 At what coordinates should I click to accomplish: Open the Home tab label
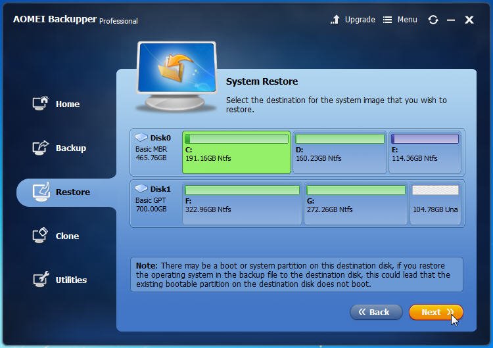pyautogui.click(x=68, y=104)
